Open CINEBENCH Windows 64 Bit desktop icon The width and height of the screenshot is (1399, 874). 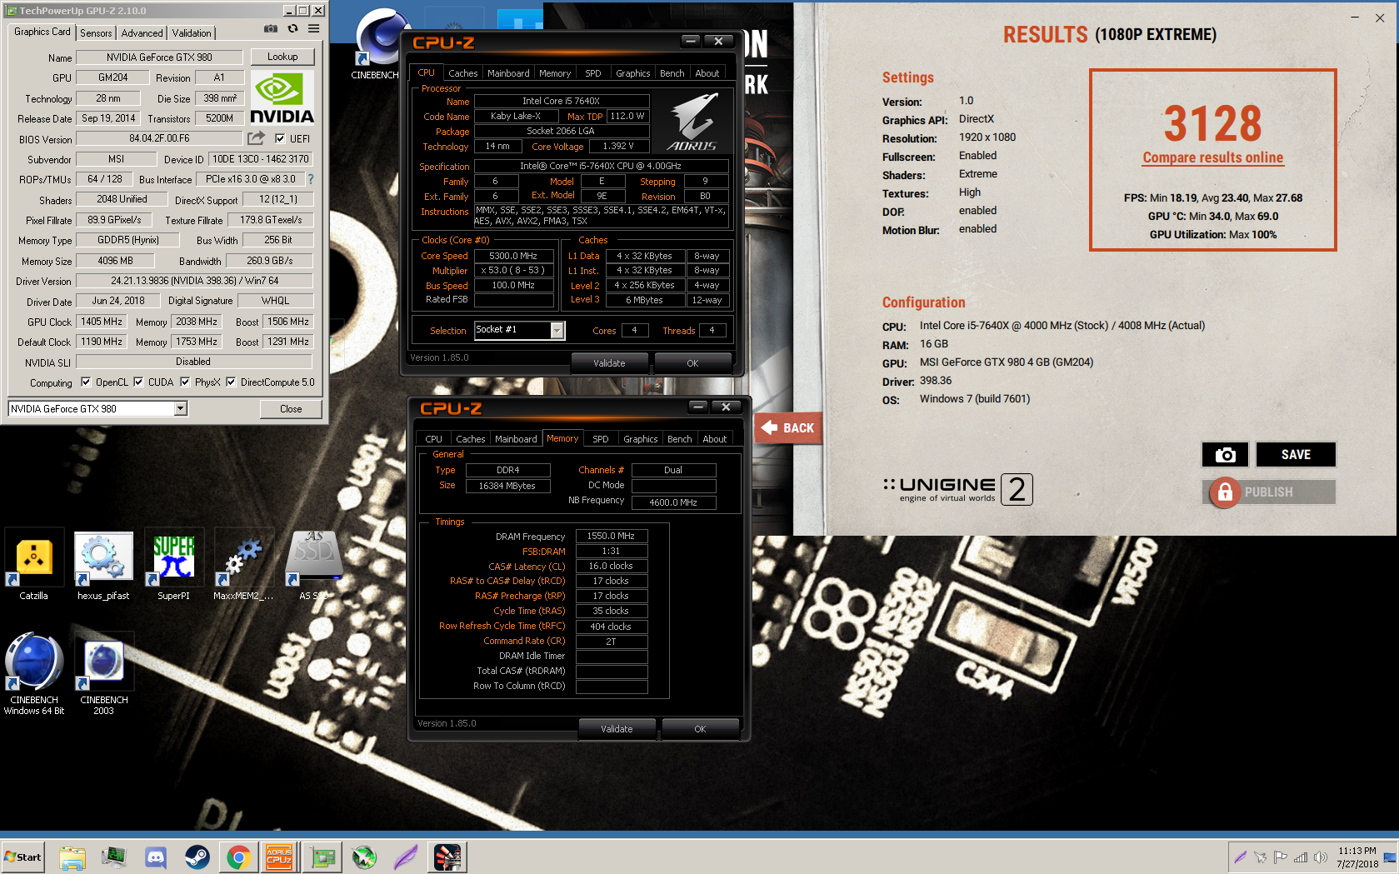pyautogui.click(x=33, y=673)
